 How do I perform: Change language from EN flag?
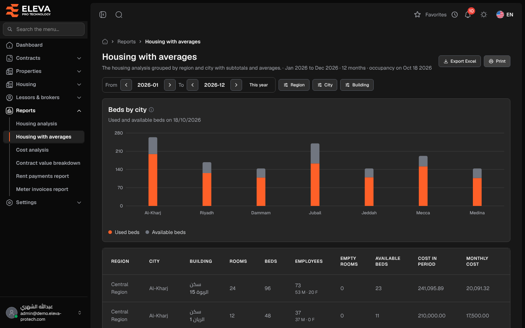[505, 15]
